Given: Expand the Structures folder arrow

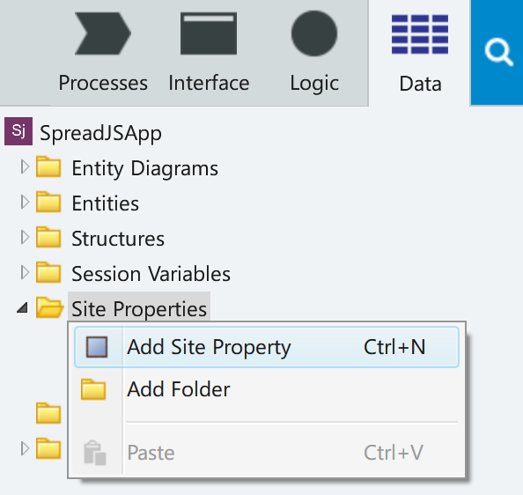Looking at the screenshot, I should (25, 237).
